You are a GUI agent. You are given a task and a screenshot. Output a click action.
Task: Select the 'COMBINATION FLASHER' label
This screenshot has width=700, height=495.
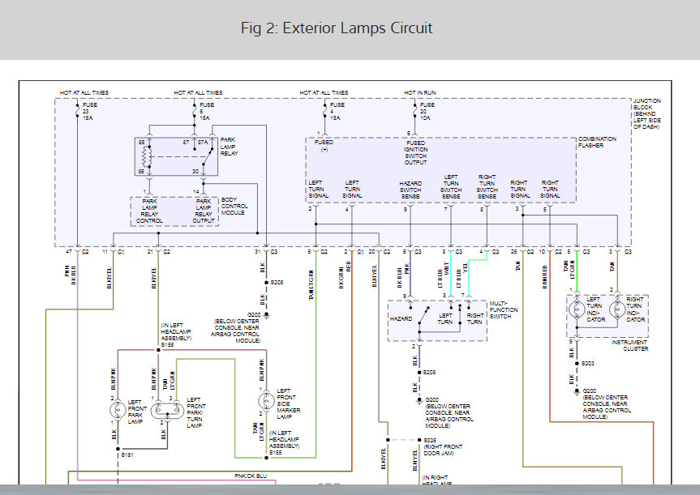597,143
